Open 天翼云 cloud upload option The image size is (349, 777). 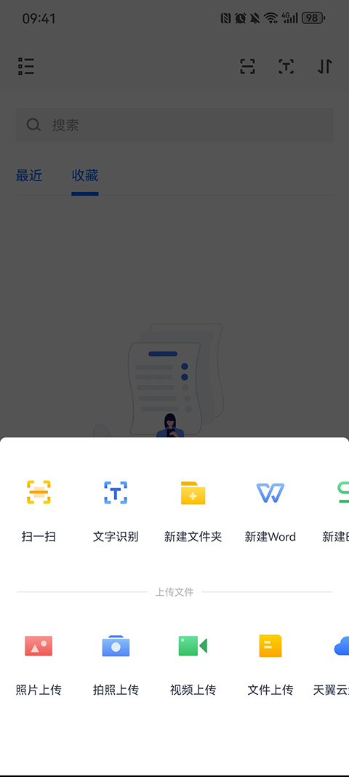[x=342, y=646]
